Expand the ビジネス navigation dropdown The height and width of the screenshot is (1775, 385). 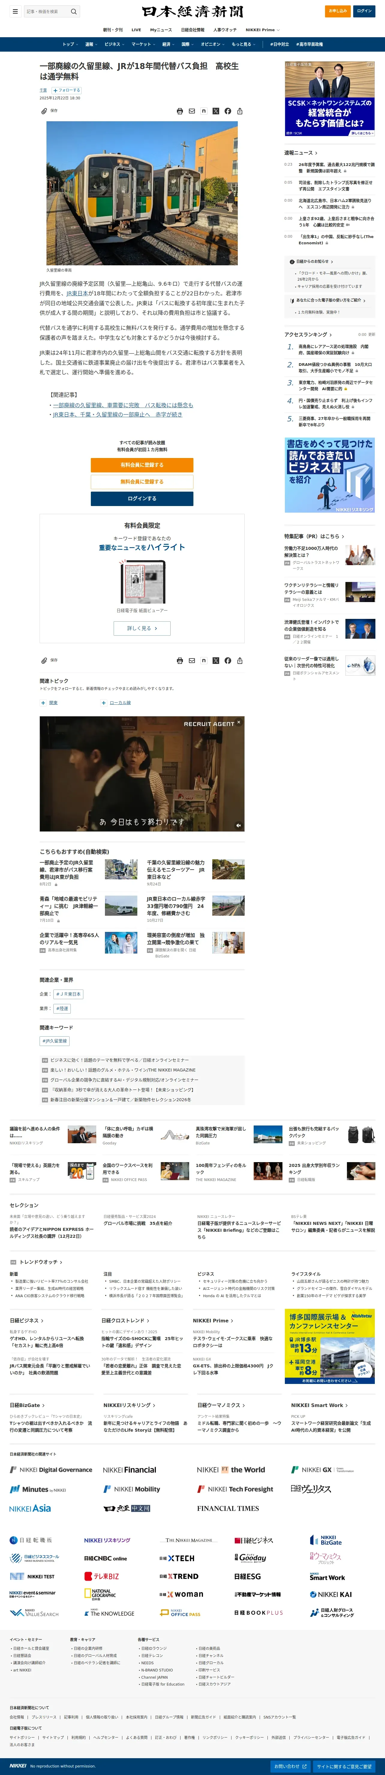114,44
